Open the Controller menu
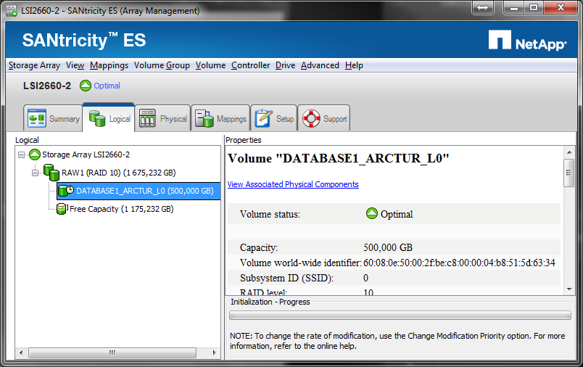 tap(251, 65)
